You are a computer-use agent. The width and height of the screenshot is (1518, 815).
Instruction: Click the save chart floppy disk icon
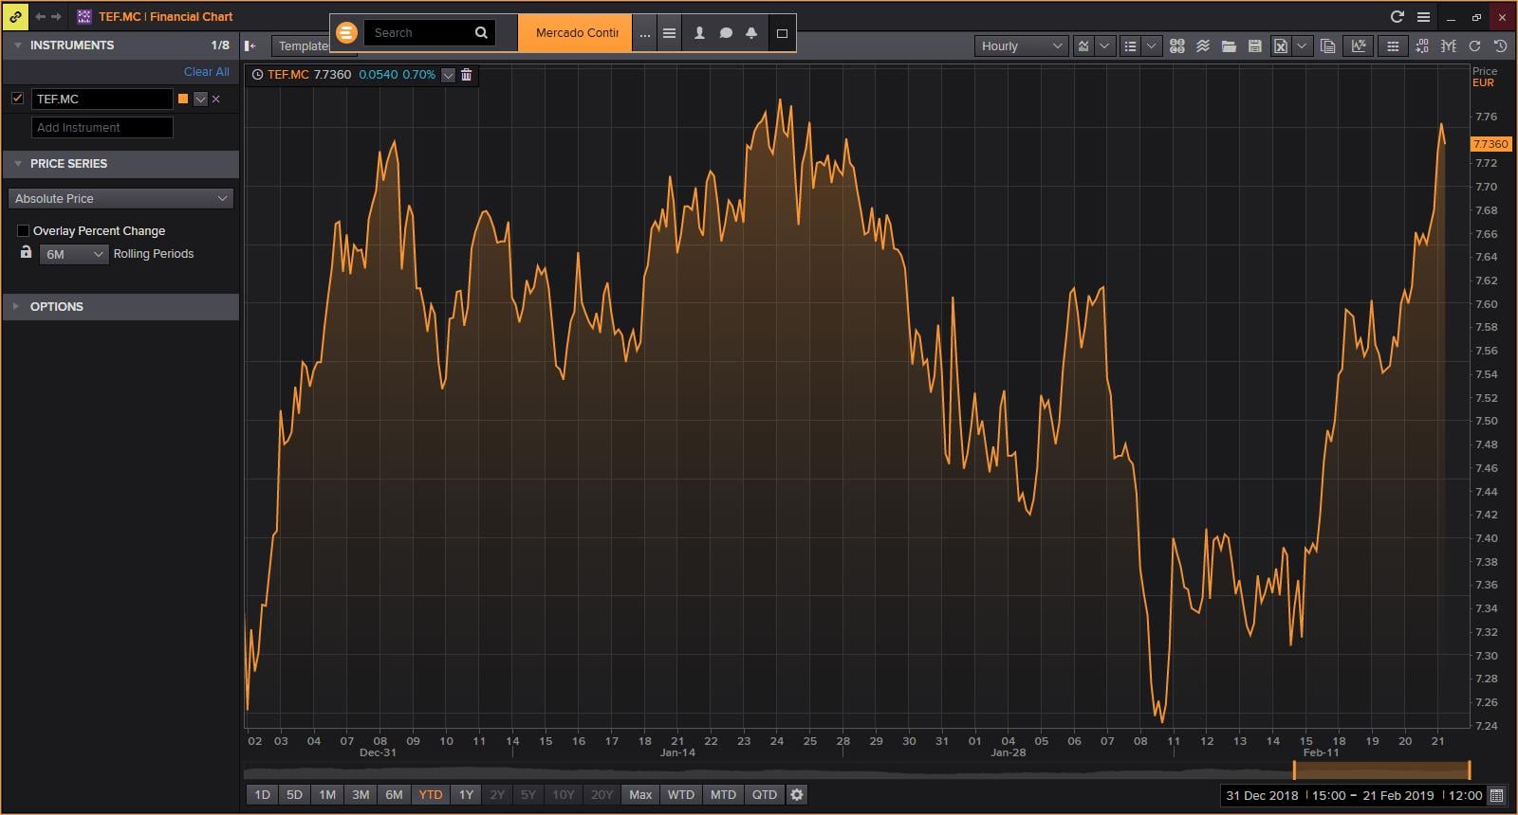coord(1254,45)
